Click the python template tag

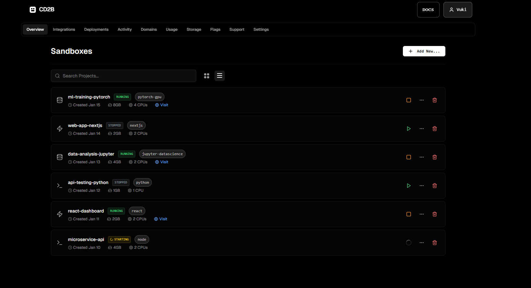point(142,182)
